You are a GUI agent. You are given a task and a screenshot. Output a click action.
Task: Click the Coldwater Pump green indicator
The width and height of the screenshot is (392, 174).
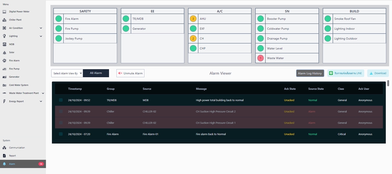click(261, 28)
